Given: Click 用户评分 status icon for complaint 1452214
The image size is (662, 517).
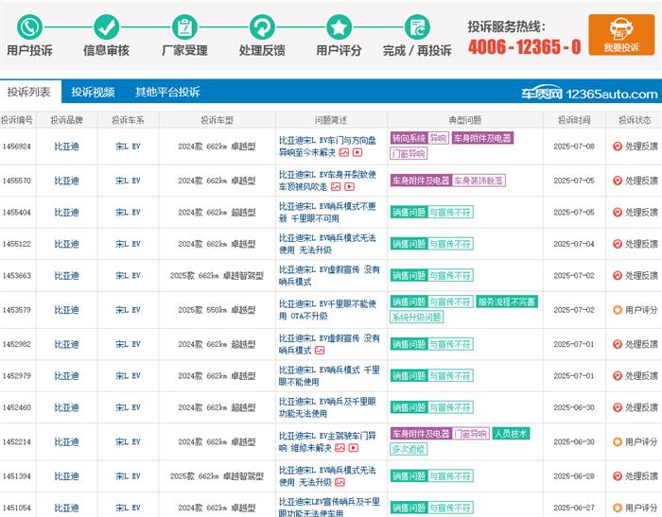Looking at the screenshot, I should click(618, 442).
